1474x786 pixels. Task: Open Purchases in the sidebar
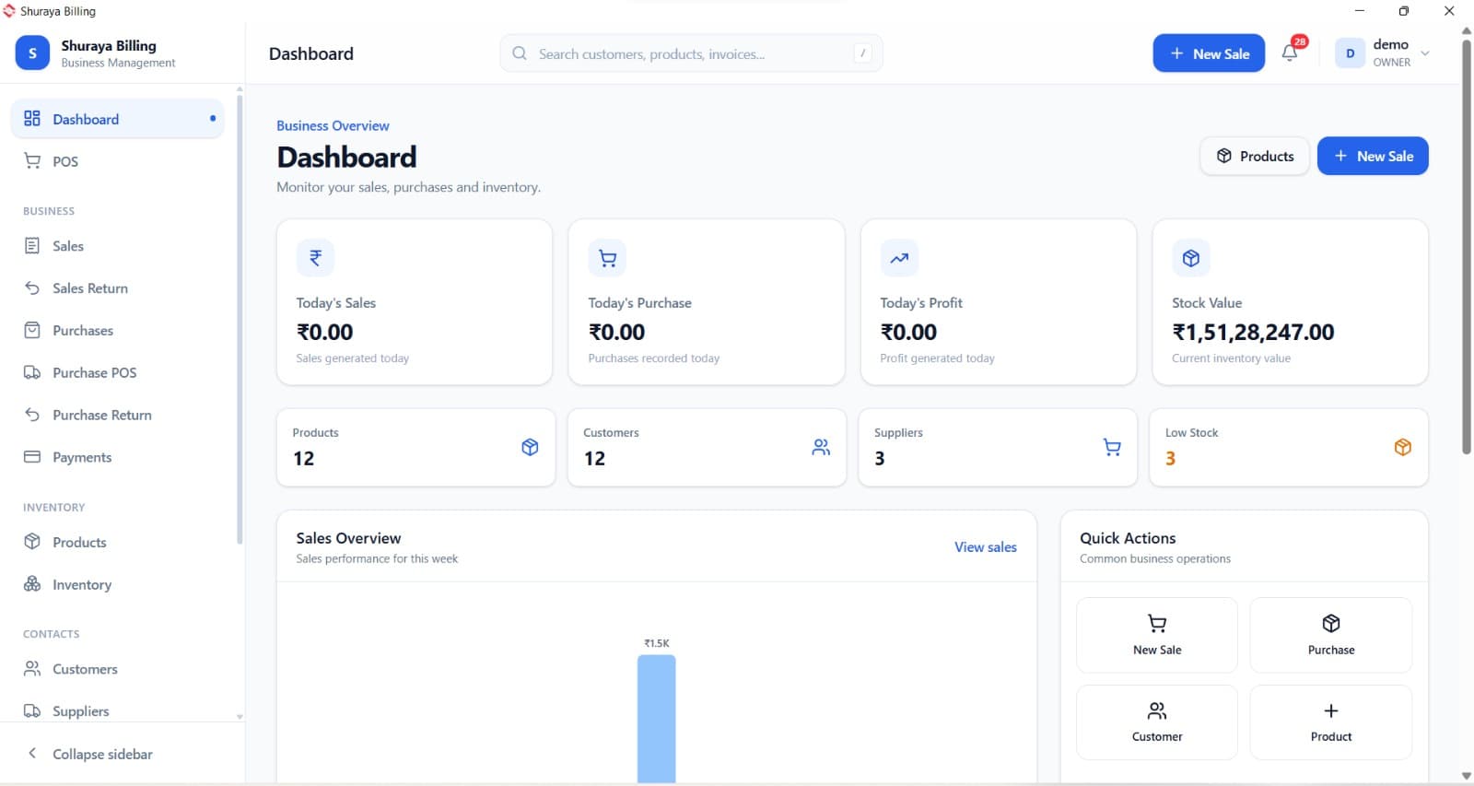coord(117,331)
